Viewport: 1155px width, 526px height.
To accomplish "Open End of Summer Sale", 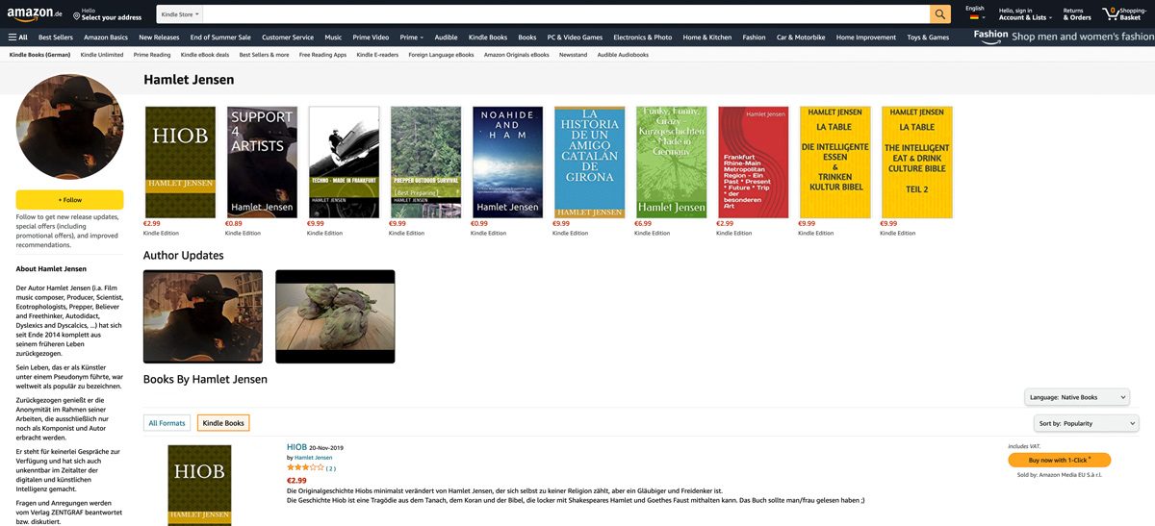I will tap(220, 38).
